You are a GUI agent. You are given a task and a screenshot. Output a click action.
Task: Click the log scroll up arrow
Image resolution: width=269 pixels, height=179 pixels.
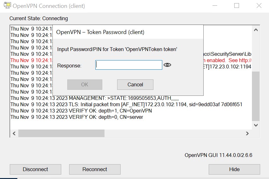click(x=256, y=30)
